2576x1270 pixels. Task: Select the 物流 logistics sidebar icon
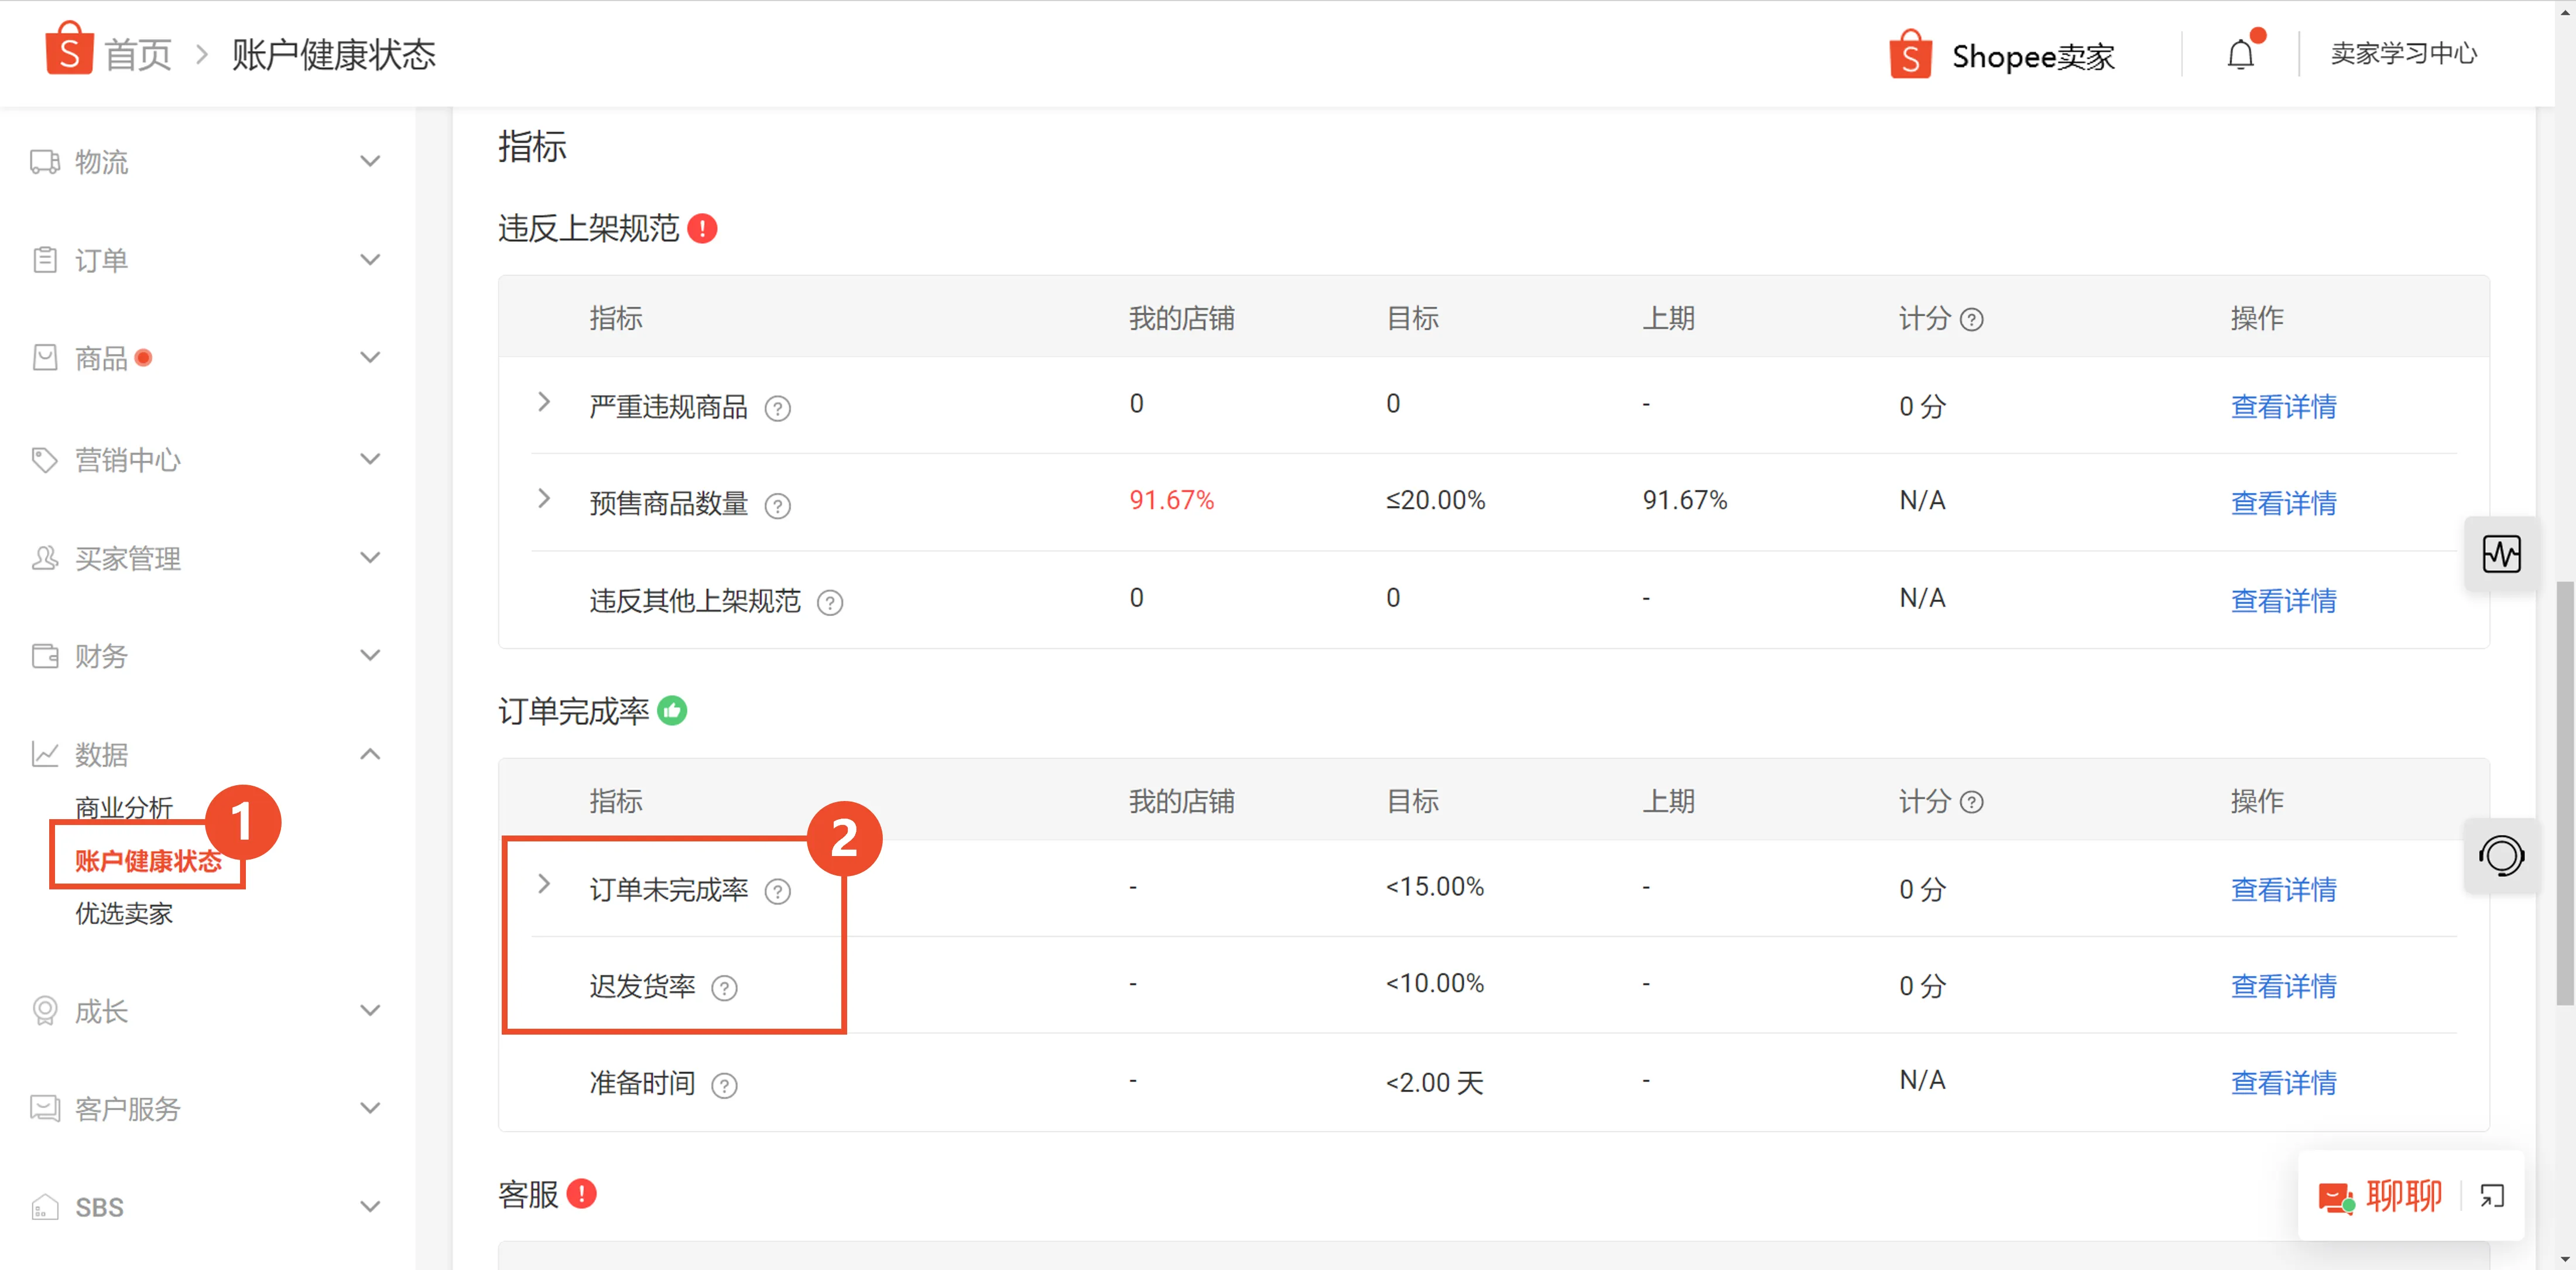click(x=44, y=161)
